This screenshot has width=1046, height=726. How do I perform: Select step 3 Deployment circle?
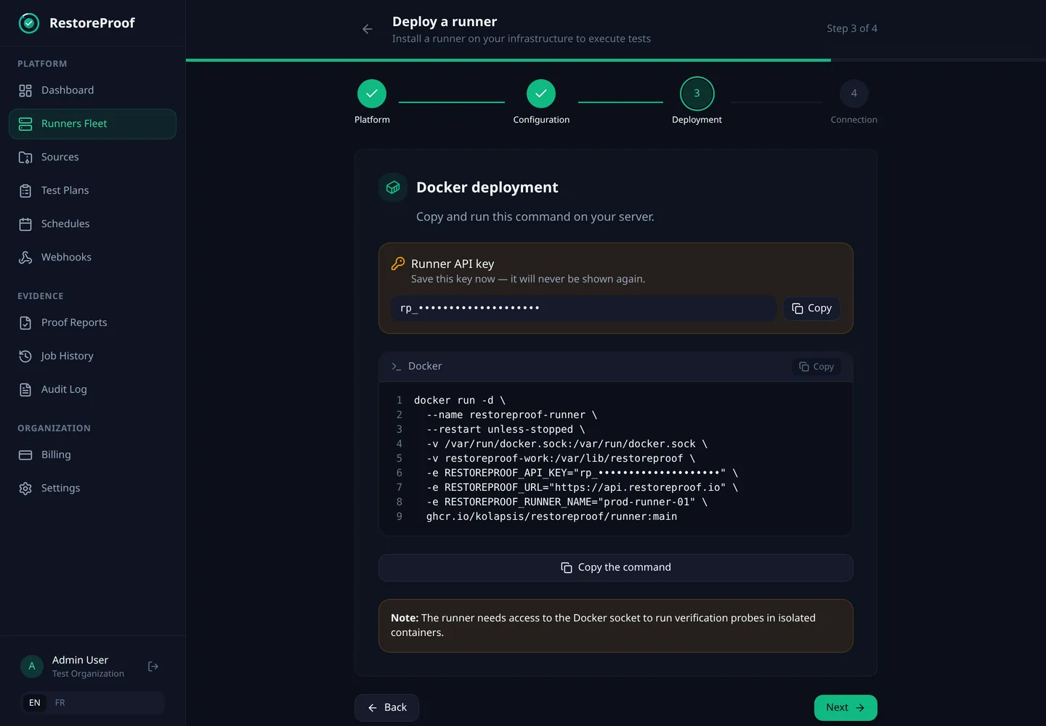pyautogui.click(x=697, y=94)
